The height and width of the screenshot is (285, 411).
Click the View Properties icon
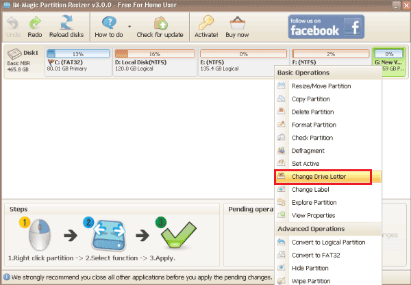282,214
